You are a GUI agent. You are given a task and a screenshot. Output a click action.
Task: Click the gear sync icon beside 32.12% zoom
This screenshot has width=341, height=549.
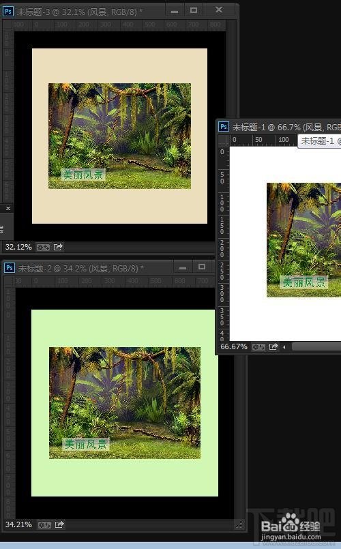tap(44, 247)
